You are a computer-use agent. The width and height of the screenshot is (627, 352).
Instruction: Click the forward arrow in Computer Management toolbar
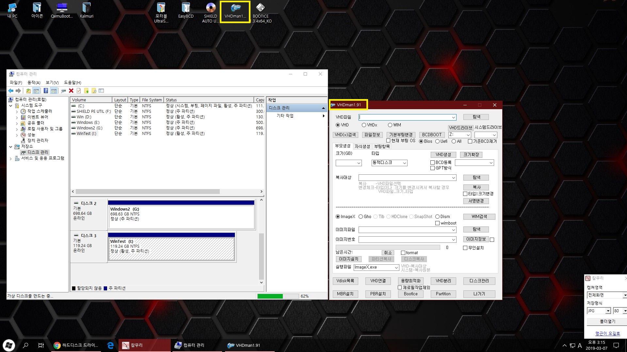(18, 91)
